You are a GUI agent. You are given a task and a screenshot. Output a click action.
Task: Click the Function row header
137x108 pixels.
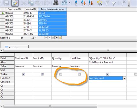(x=7, y=78)
